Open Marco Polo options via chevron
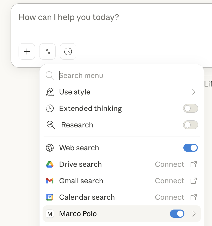212x226 pixels. [x=194, y=214]
